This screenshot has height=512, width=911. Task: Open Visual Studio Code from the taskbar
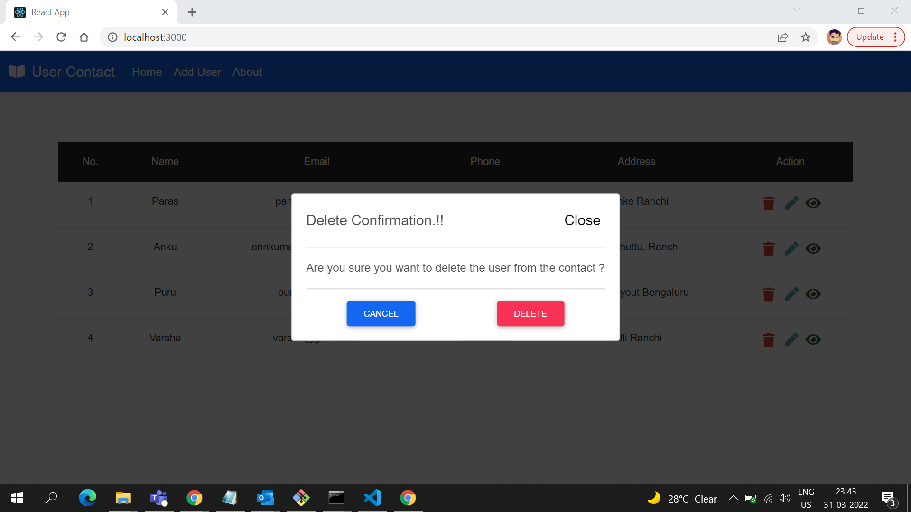372,498
